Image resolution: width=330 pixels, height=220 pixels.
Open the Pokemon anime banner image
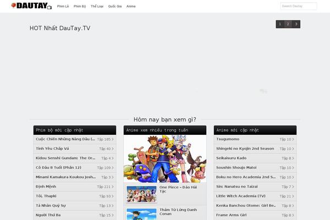pos(165,159)
